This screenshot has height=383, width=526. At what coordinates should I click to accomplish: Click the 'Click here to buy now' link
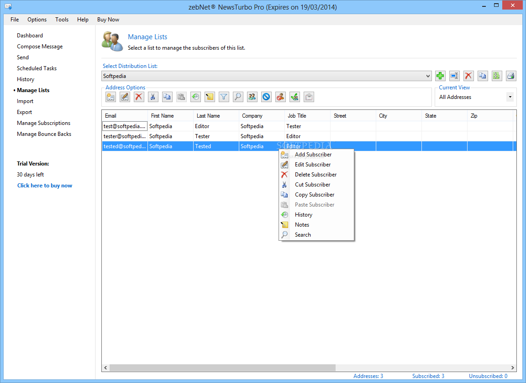45,186
